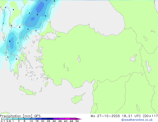Click the legend value '0.5'
The image size is (158, 122).
9,121
